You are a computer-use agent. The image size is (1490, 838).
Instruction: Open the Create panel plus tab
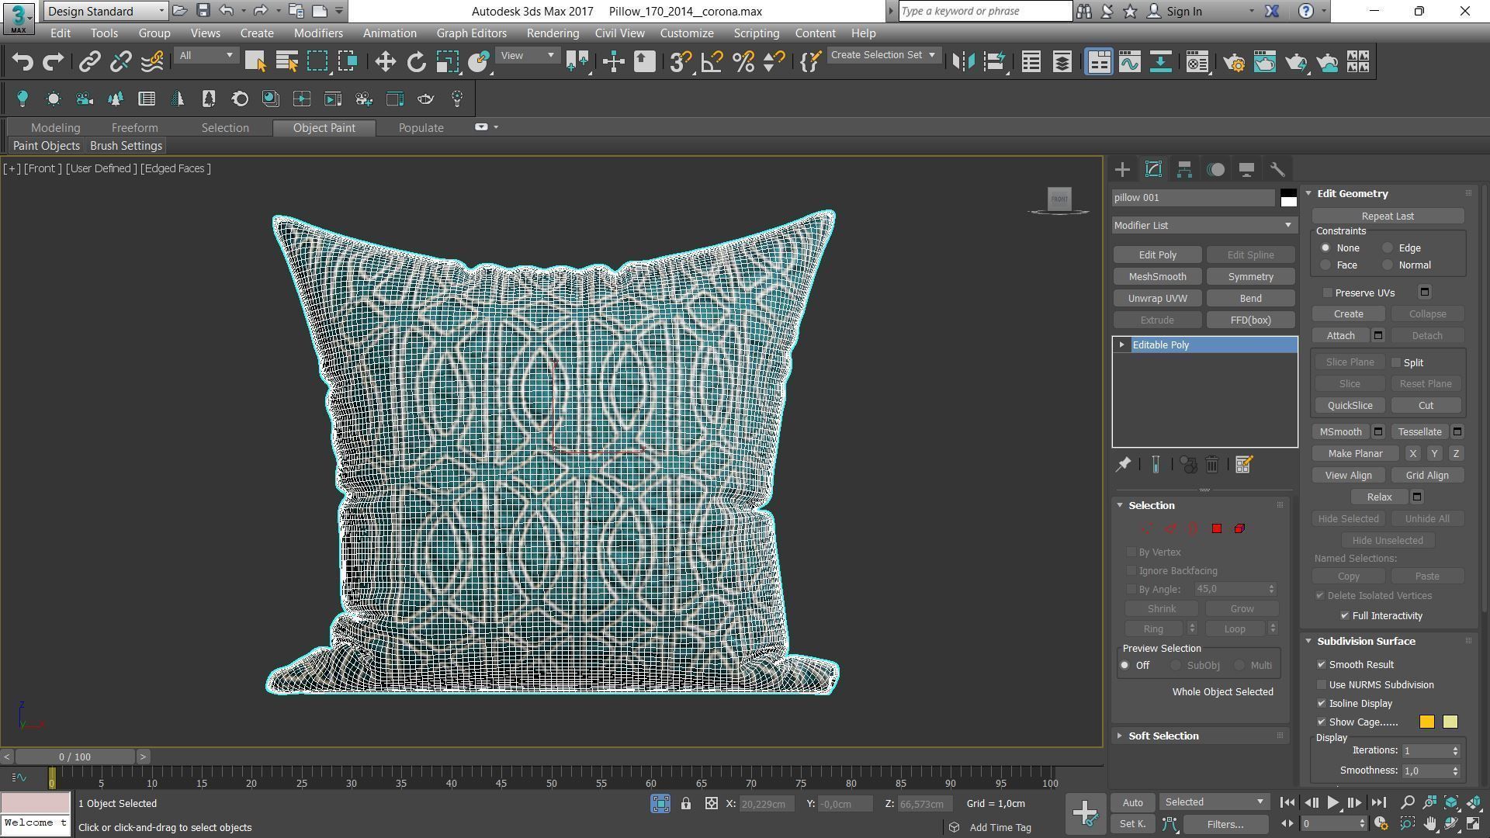click(1122, 169)
